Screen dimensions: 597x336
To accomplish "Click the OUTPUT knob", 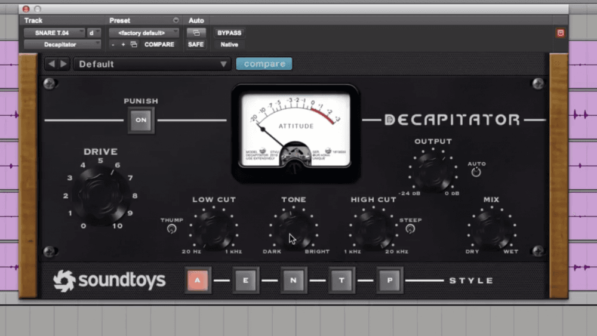I will click(x=433, y=172).
